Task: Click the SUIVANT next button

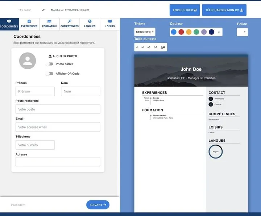Action: tap(98, 205)
